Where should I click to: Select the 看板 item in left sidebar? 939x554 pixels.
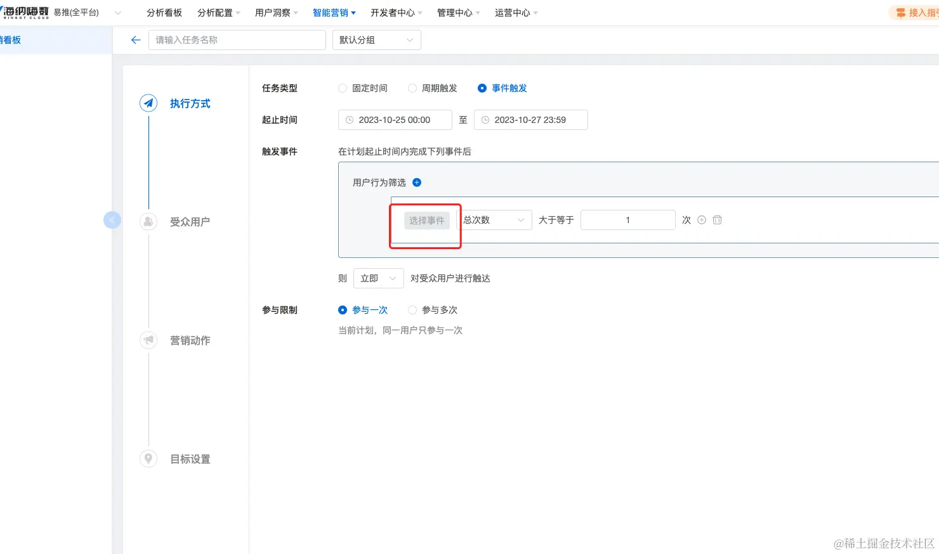(x=56, y=40)
